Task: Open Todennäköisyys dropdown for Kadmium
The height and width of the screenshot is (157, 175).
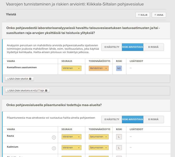Action: [99, 148]
